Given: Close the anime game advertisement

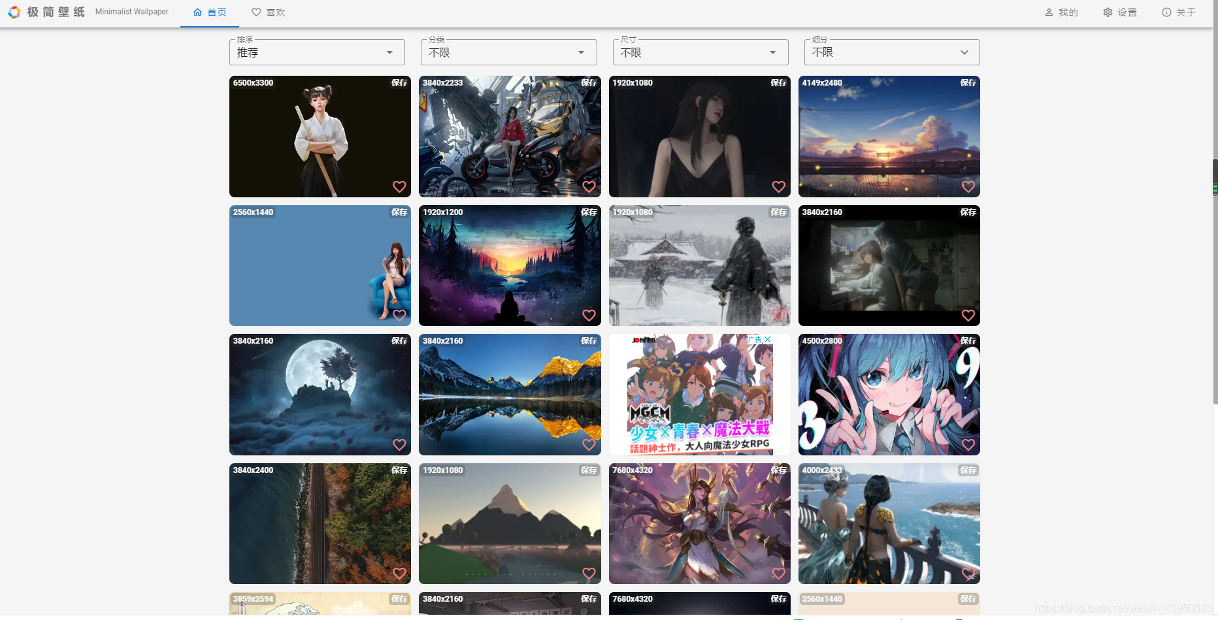Looking at the screenshot, I should click(768, 340).
